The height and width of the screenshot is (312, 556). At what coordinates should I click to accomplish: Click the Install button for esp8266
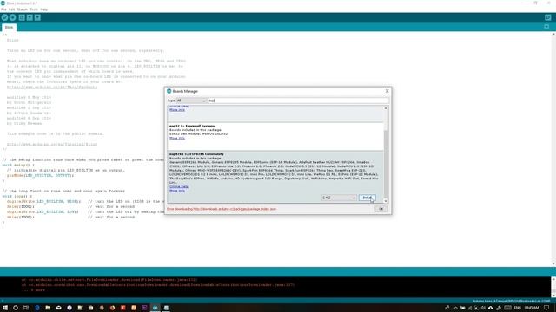[367, 198]
